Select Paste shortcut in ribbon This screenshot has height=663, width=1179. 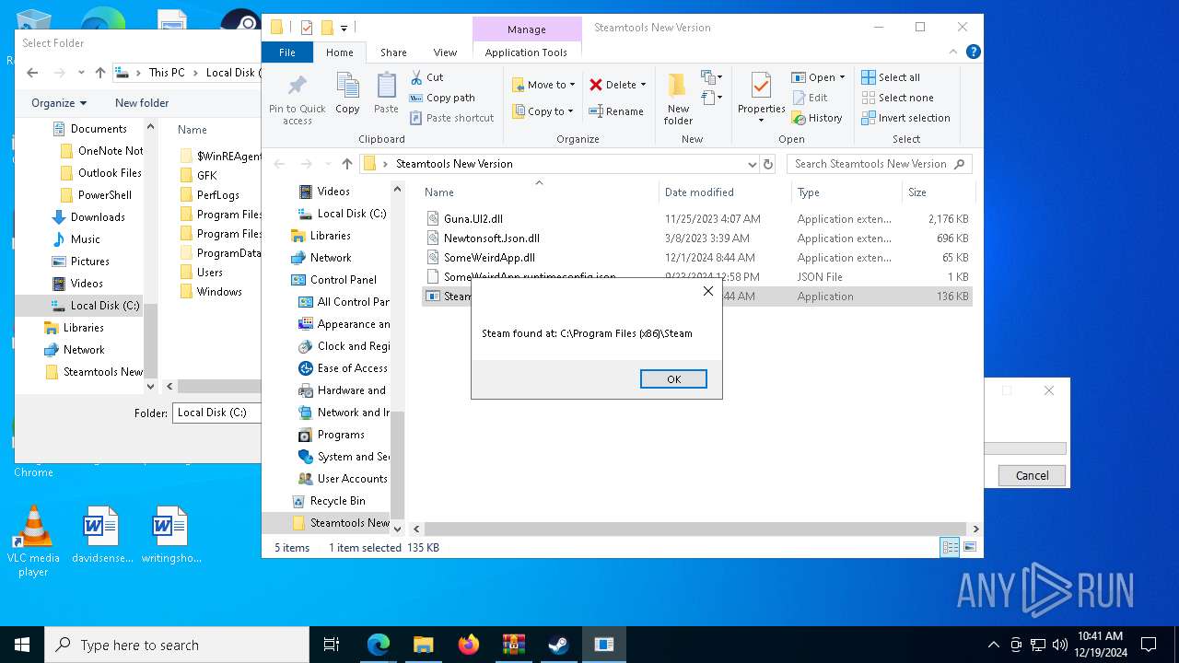click(x=452, y=118)
